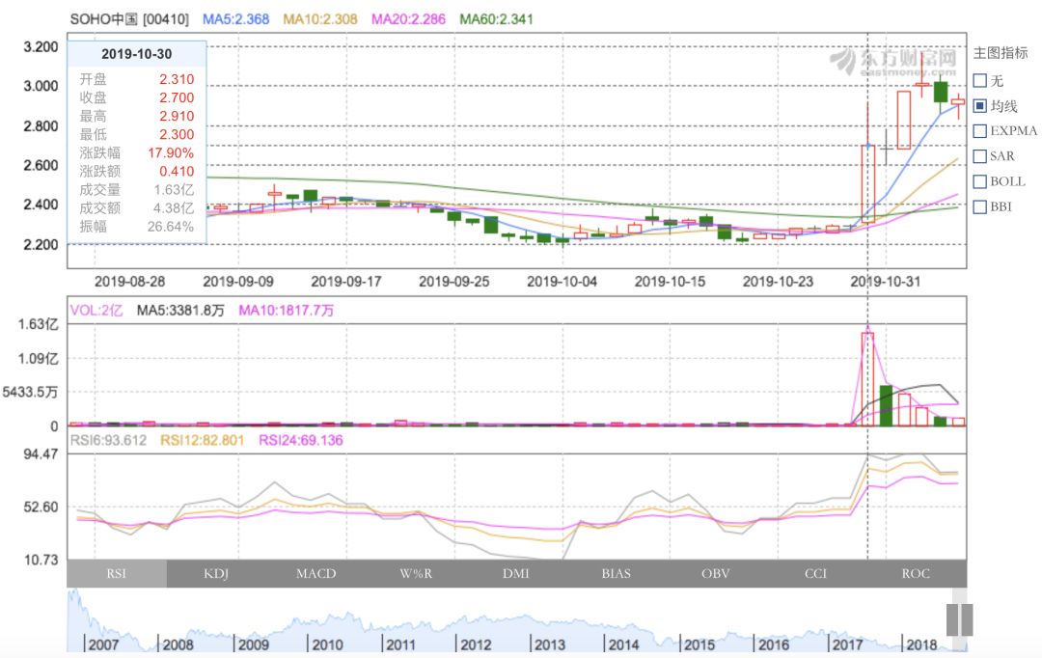The height and width of the screenshot is (658, 1042).
Task: Click 2017 on the overview timeline
Action: click(x=847, y=644)
